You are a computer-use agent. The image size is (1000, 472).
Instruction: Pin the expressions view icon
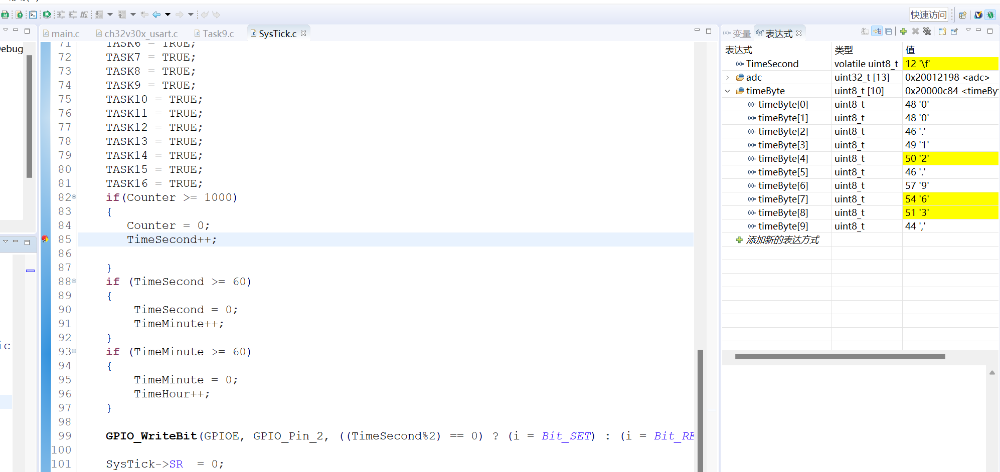pos(954,31)
